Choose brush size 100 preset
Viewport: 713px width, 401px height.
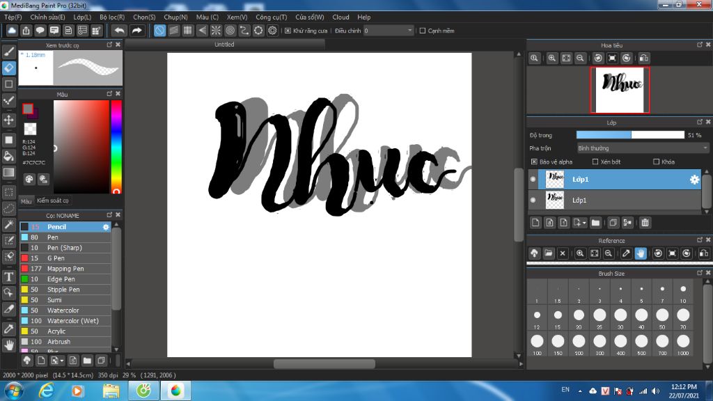(537, 344)
